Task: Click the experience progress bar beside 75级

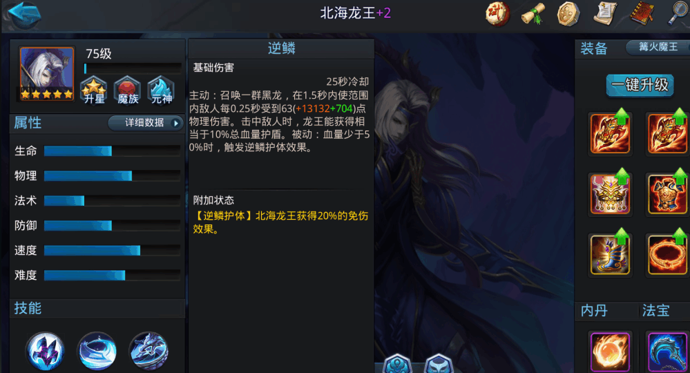Action: click(133, 68)
